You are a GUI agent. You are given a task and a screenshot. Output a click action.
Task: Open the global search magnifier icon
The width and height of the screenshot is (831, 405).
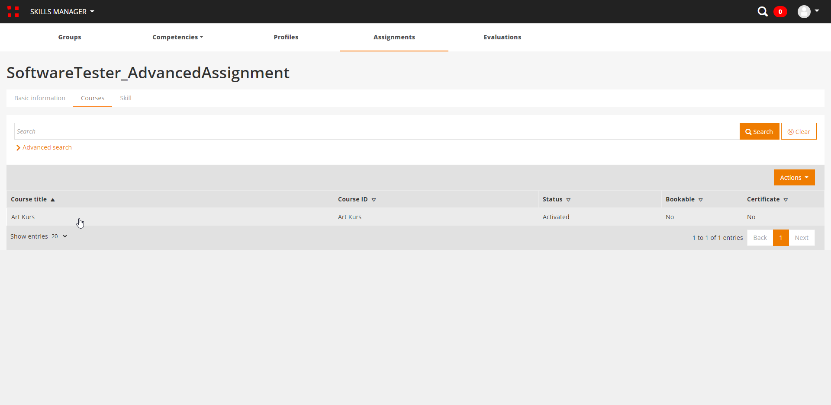point(762,12)
